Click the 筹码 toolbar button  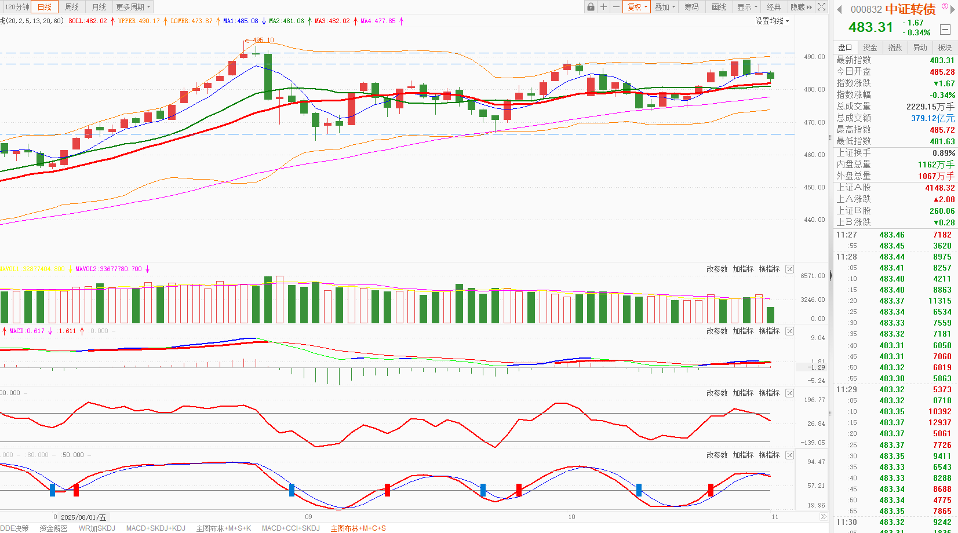coord(691,7)
